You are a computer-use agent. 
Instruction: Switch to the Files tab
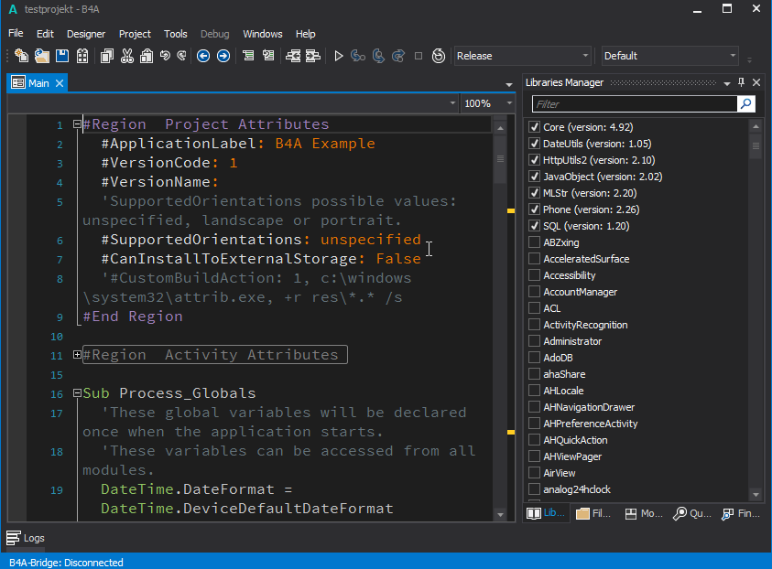pyautogui.click(x=593, y=514)
